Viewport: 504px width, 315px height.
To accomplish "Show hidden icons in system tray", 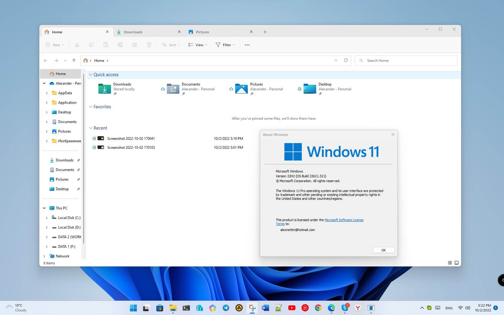I will [422, 308].
